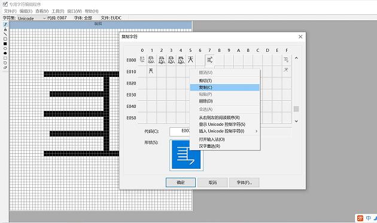Click the E050 row label
This screenshot has height=223, width=377.
coord(131,118)
